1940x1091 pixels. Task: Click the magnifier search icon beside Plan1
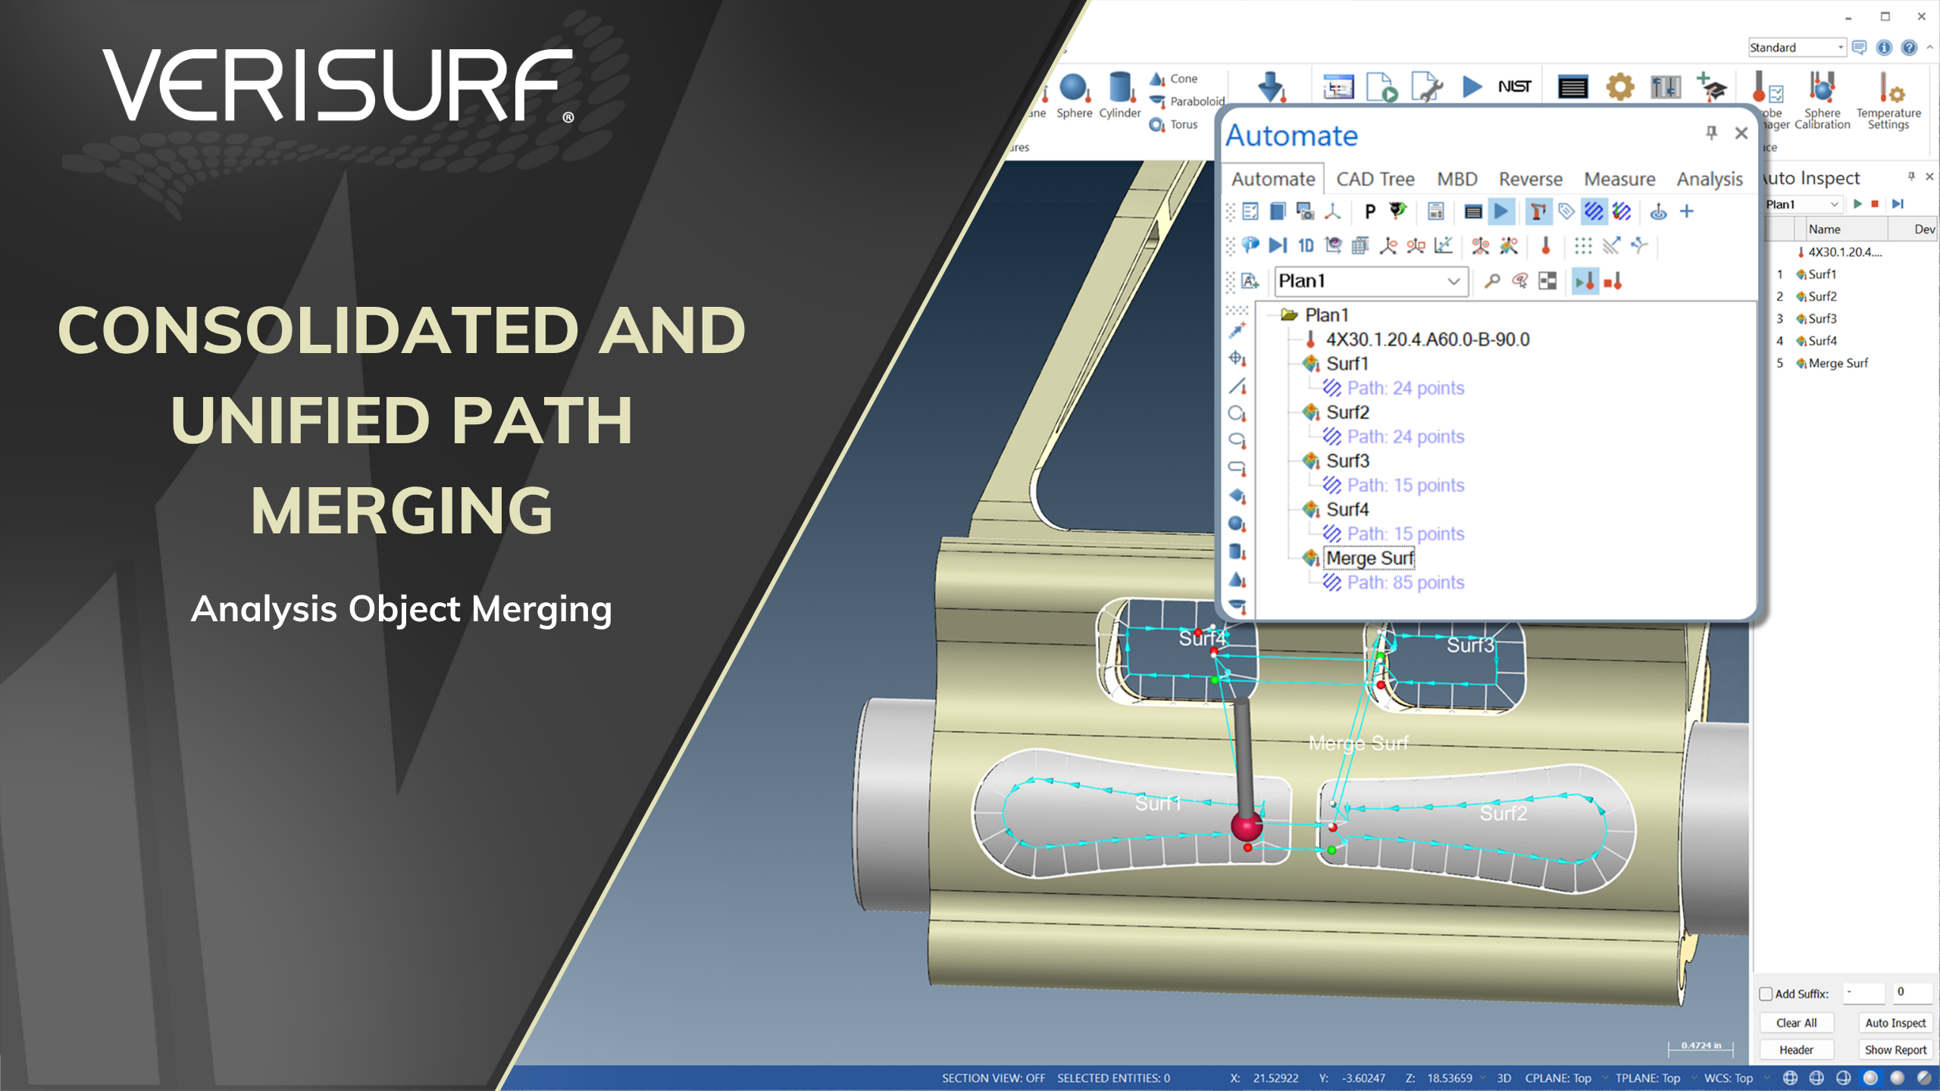tap(1492, 281)
